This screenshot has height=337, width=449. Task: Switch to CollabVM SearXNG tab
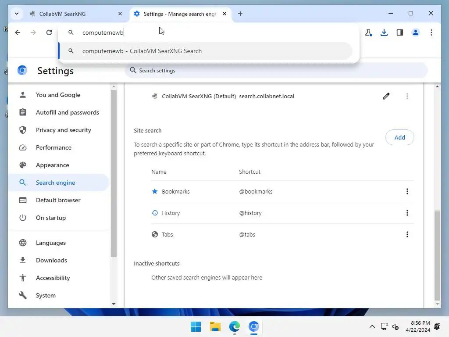pyautogui.click(x=76, y=14)
